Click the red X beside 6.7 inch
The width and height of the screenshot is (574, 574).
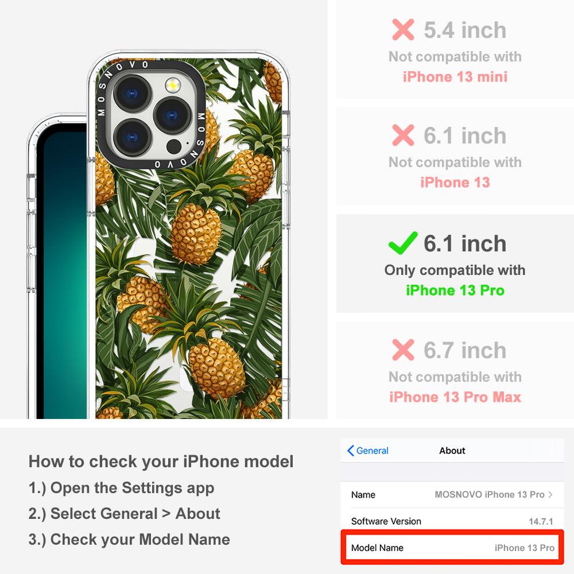coord(403,350)
